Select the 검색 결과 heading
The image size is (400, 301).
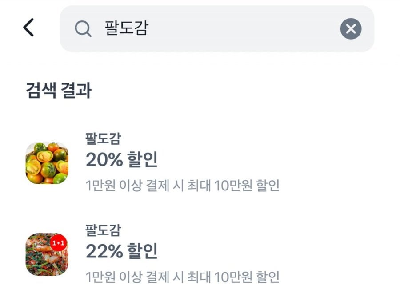[59, 91]
